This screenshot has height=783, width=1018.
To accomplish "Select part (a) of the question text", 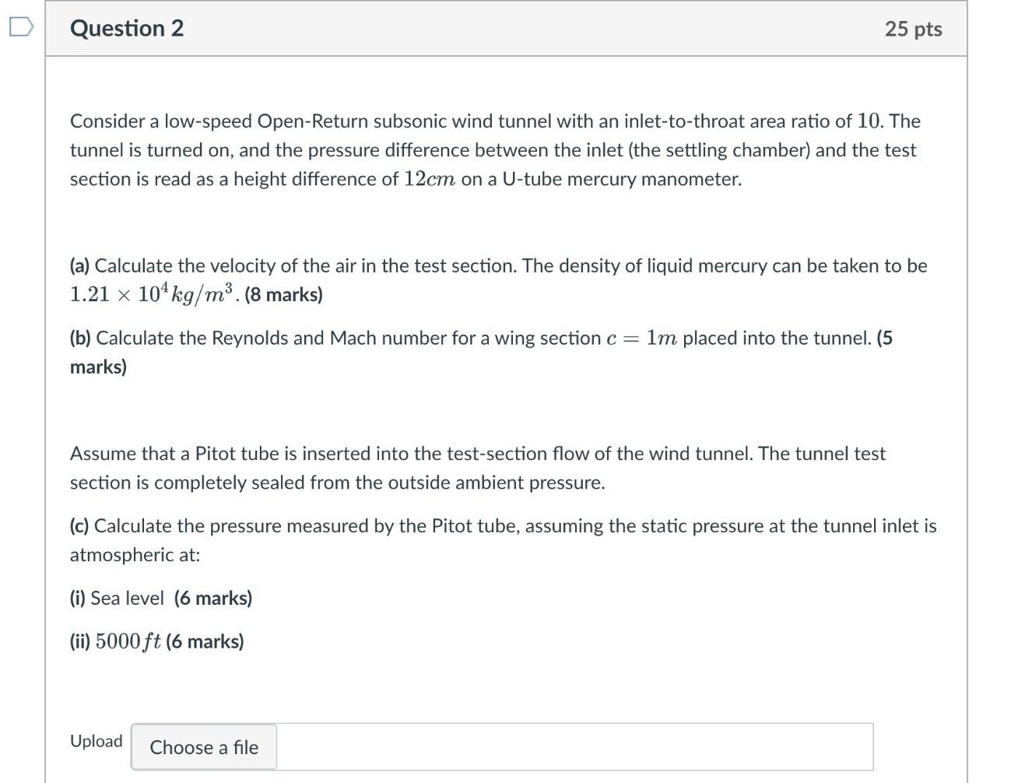I will click(498, 265).
